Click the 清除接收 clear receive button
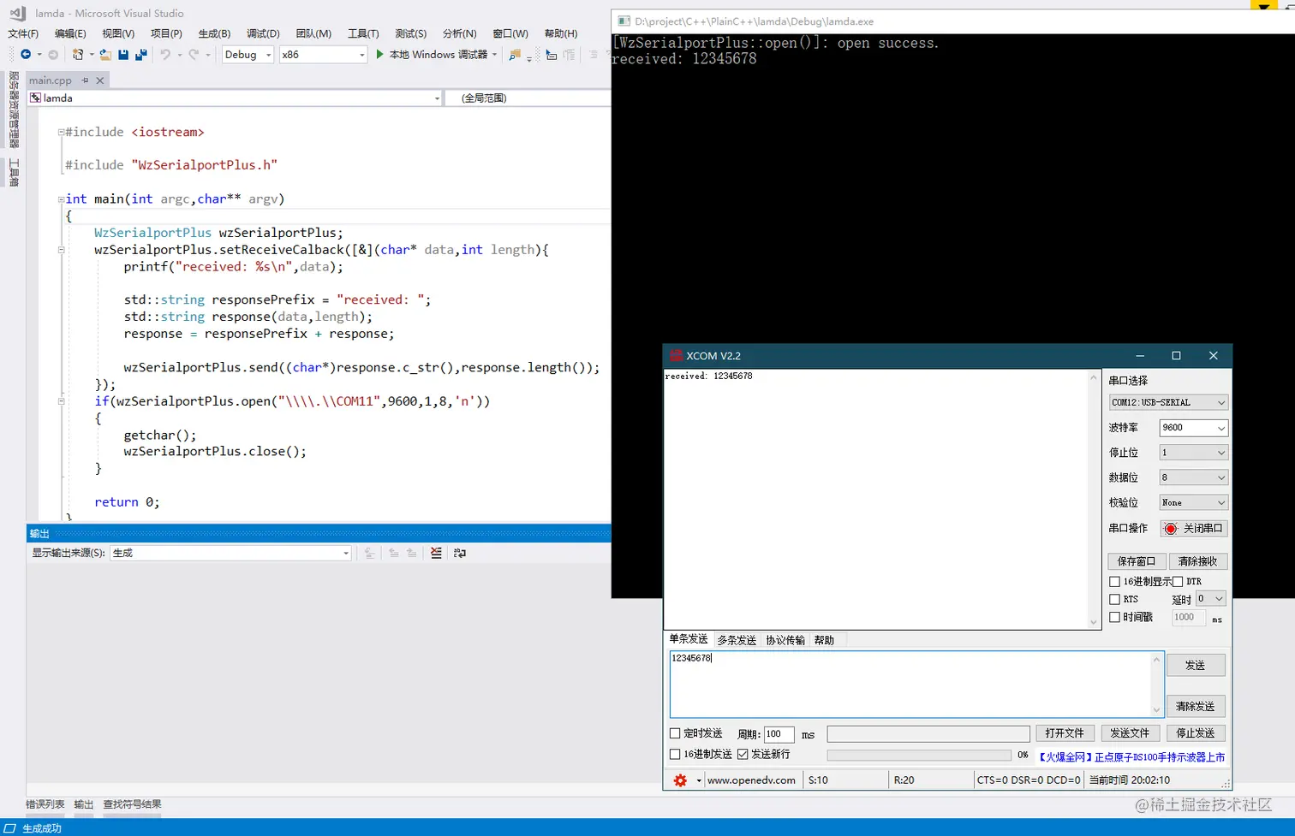This screenshot has width=1295, height=836. pos(1198,561)
